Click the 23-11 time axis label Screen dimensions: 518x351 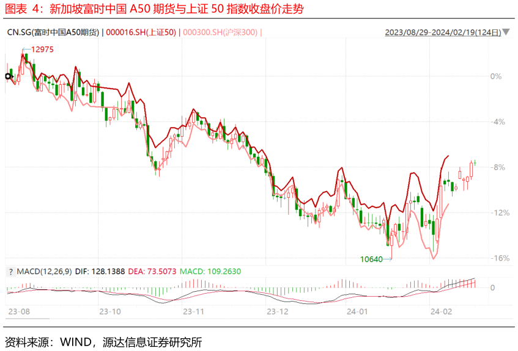(194, 311)
